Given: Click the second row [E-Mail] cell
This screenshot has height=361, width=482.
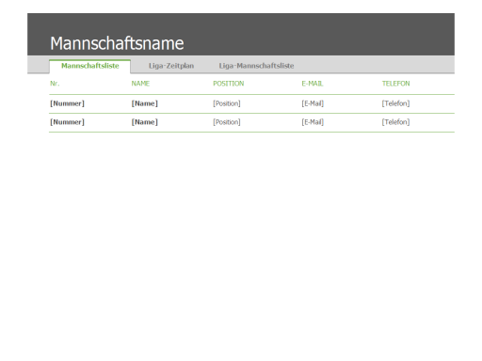Looking at the screenshot, I should coord(313,122).
